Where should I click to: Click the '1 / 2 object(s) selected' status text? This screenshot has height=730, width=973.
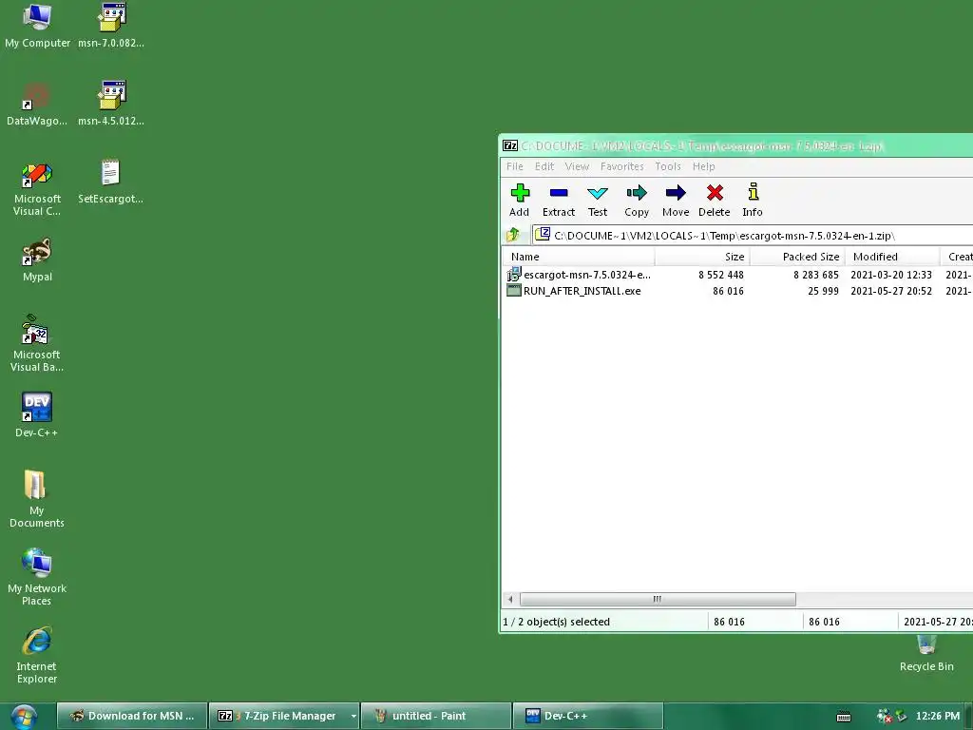click(x=557, y=622)
